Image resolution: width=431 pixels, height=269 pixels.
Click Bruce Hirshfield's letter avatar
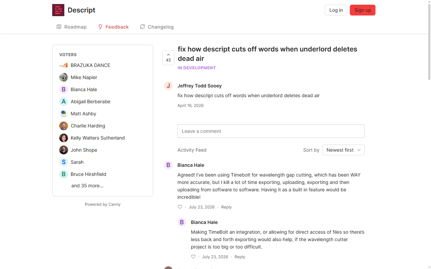pos(64,174)
